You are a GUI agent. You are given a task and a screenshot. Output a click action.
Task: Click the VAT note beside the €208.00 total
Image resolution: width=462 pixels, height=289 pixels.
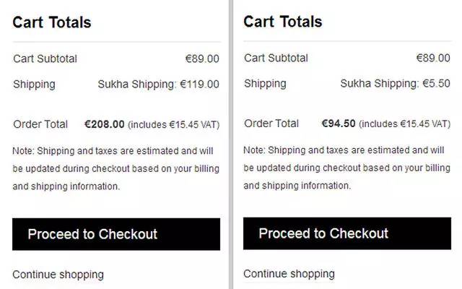174,125
